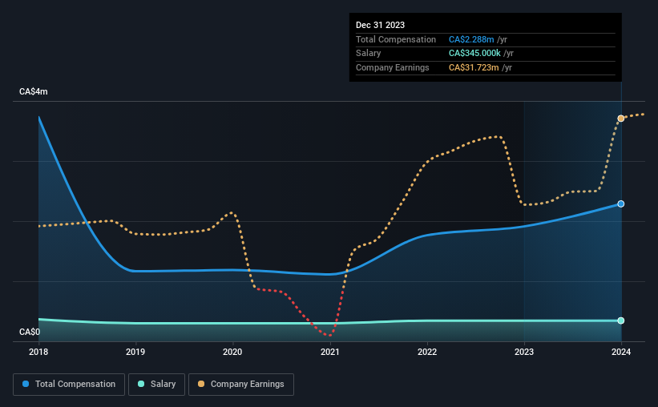Click the 2019 x-axis label

coord(135,352)
